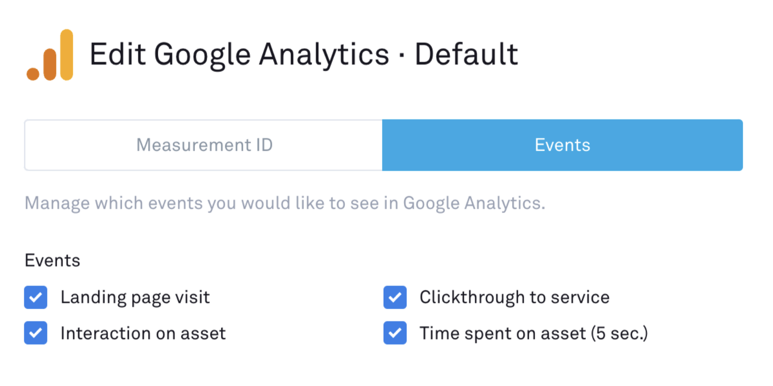Select the Events tab

(x=562, y=145)
